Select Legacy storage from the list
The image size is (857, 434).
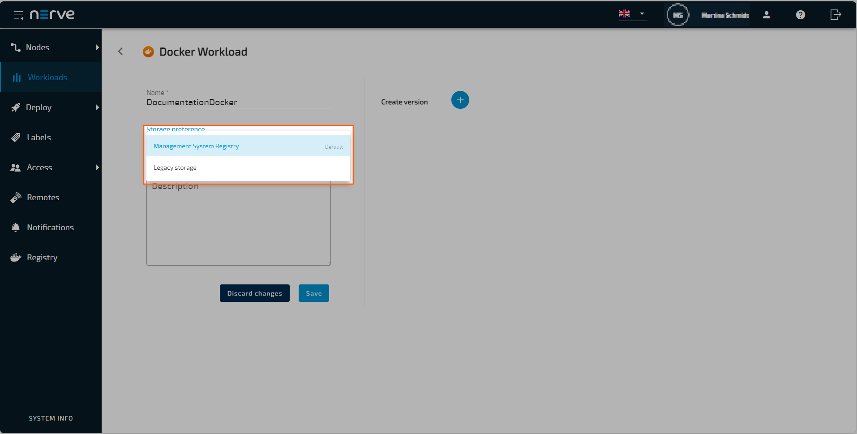click(175, 167)
